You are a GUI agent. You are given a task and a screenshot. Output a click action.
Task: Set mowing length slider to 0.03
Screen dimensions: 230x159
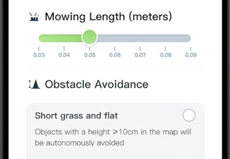point(39,38)
